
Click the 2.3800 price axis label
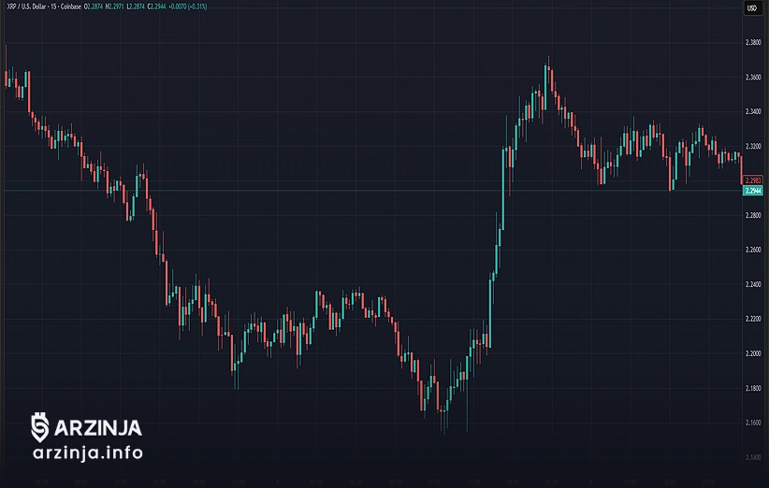coord(753,43)
